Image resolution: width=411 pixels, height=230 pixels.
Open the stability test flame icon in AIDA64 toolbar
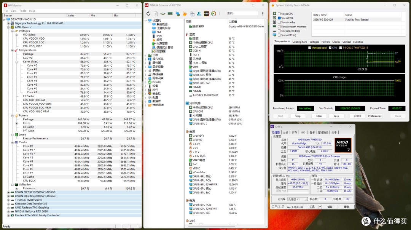185,14
